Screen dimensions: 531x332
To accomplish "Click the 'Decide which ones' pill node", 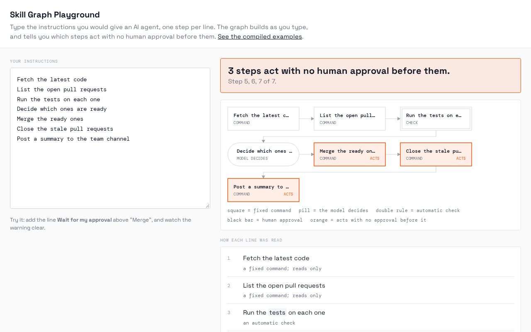I will (263, 154).
